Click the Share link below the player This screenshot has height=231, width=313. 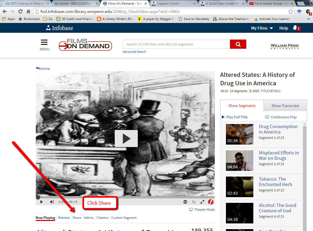pyautogui.click(x=76, y=217)
